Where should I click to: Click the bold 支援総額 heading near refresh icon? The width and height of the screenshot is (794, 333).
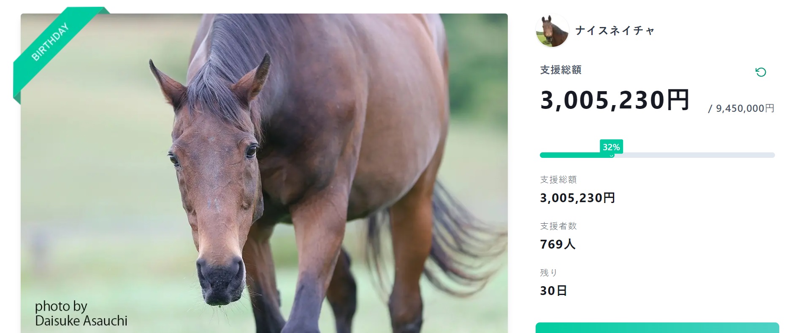tap(561, 70)
